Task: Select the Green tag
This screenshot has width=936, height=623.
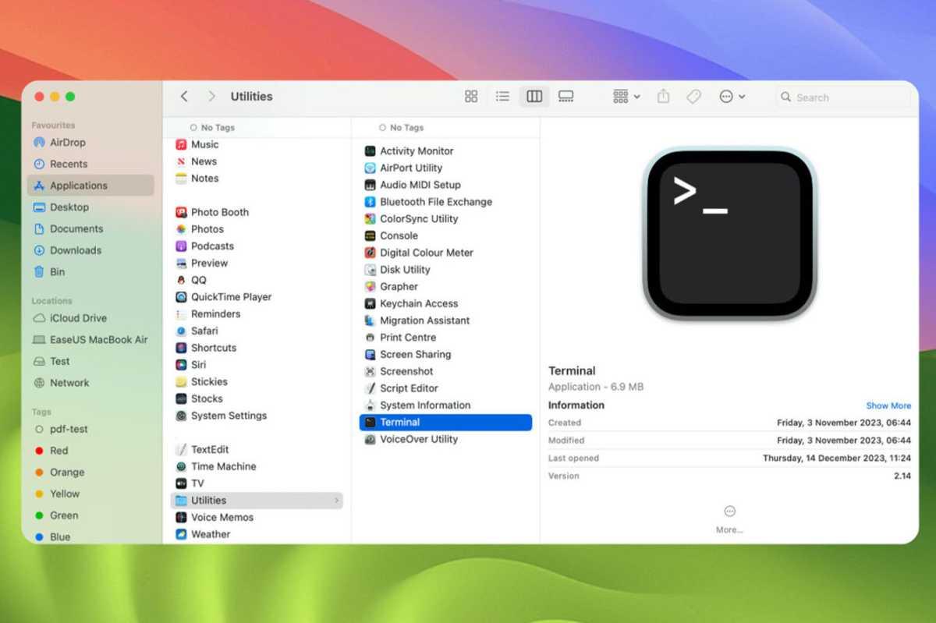Action: pos(64,515)
